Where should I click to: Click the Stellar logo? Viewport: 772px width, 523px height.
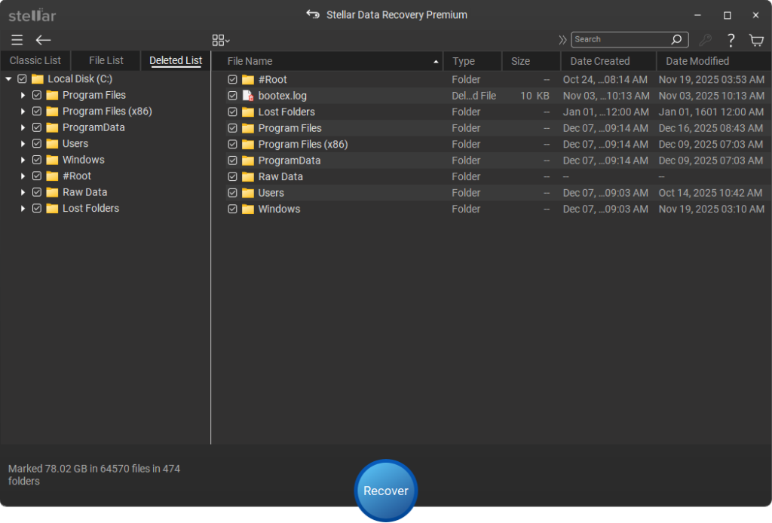pyautogui.click(x=32, y=15)
